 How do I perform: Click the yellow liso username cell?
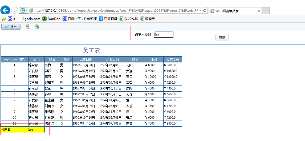pos(36,130)
